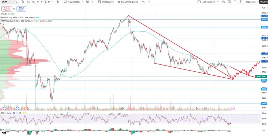Image resolution: width=268 pixels, height=135 pixels.
Task: Click the 2100,0 price scale value
Action: 264,13
